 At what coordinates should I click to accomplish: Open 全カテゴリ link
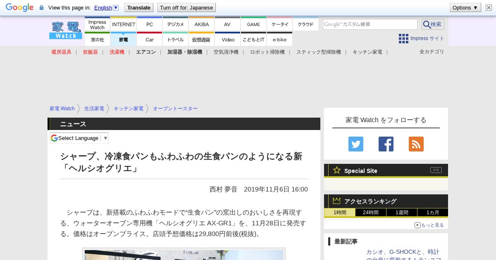click(432, 52)
